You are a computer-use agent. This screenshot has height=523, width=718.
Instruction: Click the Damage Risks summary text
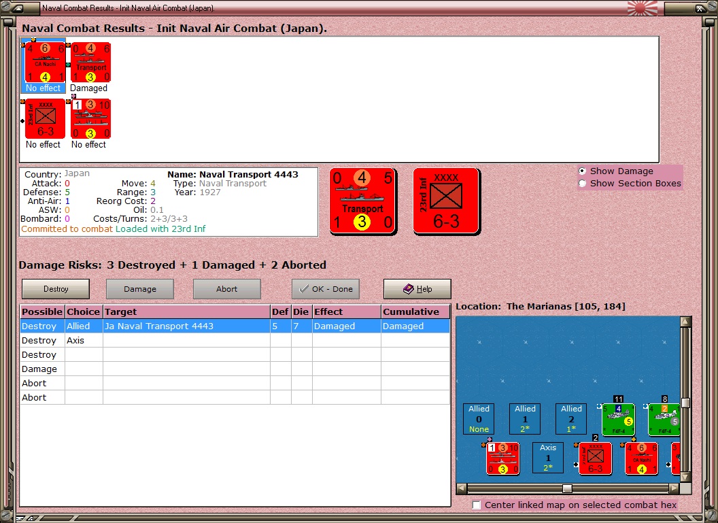click(x=173, y=265)
